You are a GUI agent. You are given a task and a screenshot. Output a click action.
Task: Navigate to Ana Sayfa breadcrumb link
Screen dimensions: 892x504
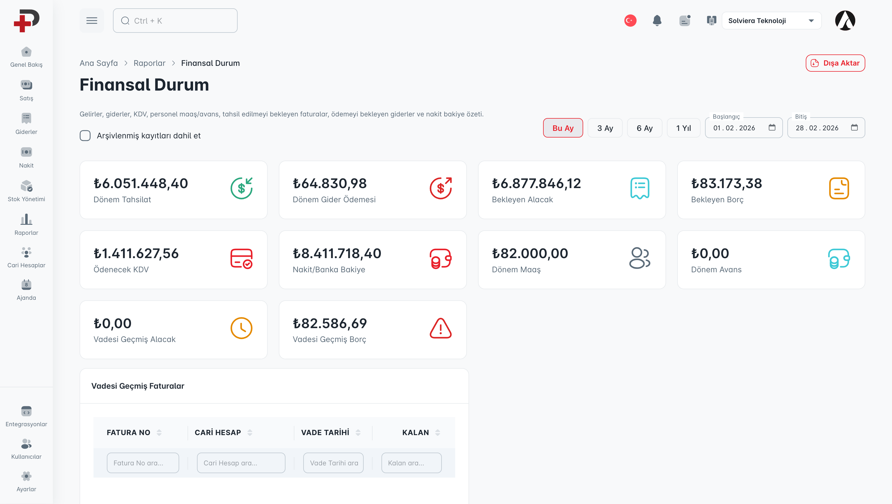[x=99, y=63]
